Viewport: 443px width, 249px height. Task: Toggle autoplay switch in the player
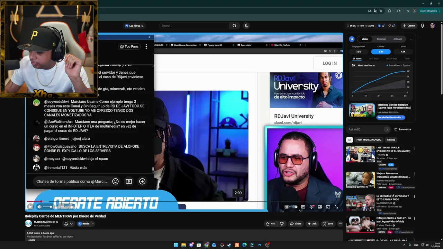[294, 207]
